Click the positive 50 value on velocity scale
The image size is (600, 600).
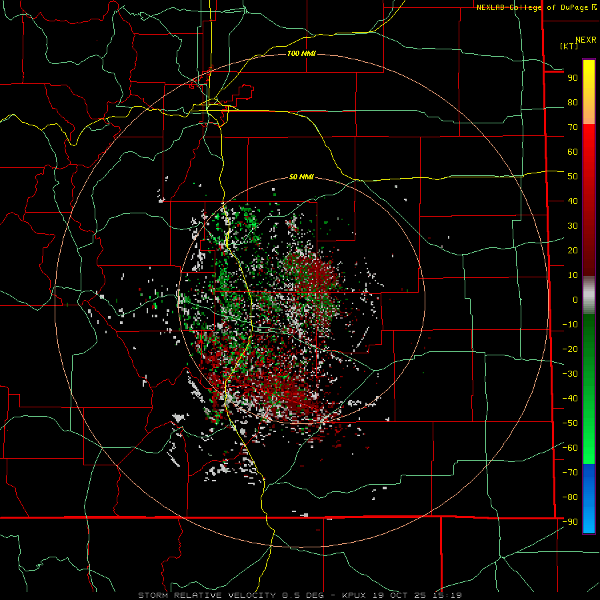point(573,177)
